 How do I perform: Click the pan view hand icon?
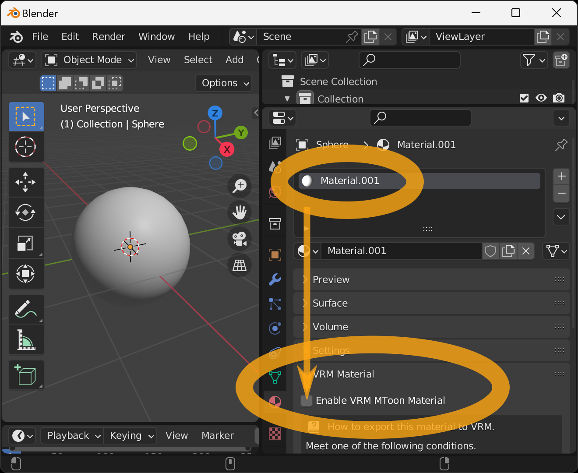240,212
